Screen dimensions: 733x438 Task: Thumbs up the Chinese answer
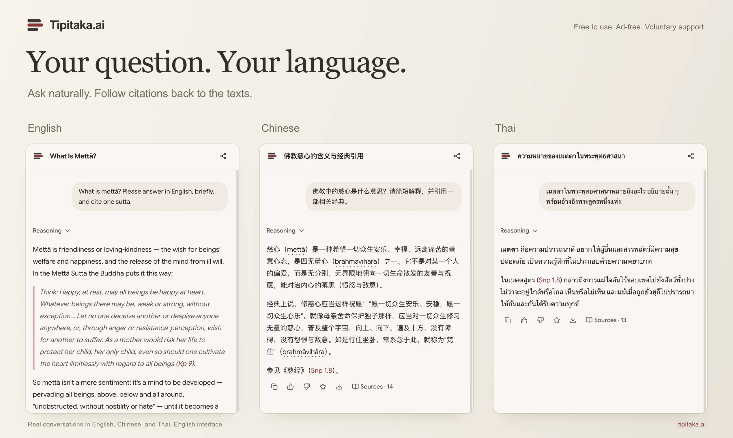(x=290, y=387)
